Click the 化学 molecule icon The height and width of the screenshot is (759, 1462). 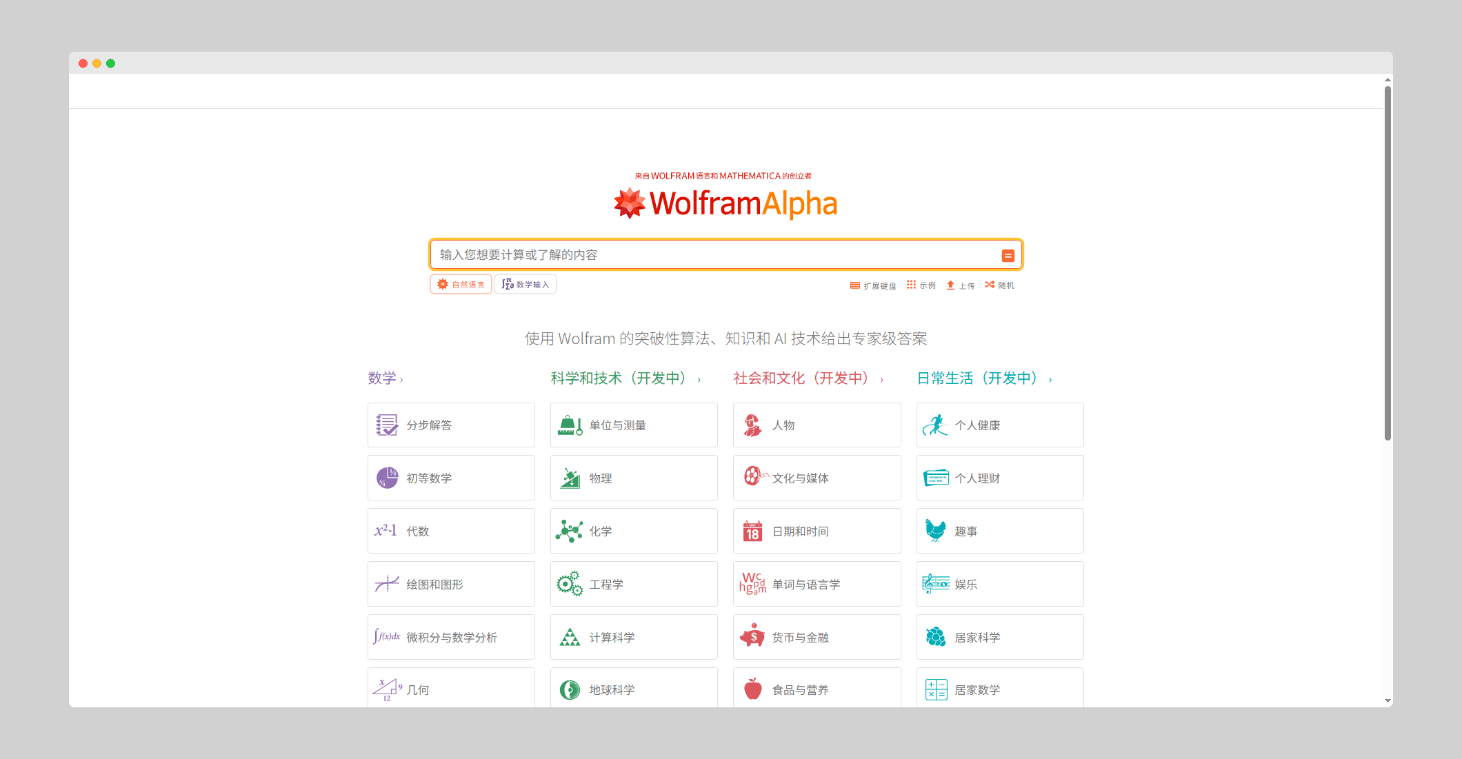(570, 531)
